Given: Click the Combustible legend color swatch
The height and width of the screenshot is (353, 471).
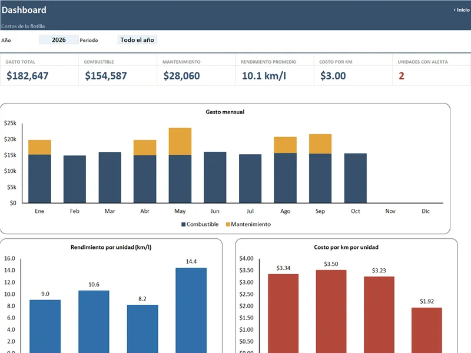Looking at the screenshot, I should tap(184, 224).
